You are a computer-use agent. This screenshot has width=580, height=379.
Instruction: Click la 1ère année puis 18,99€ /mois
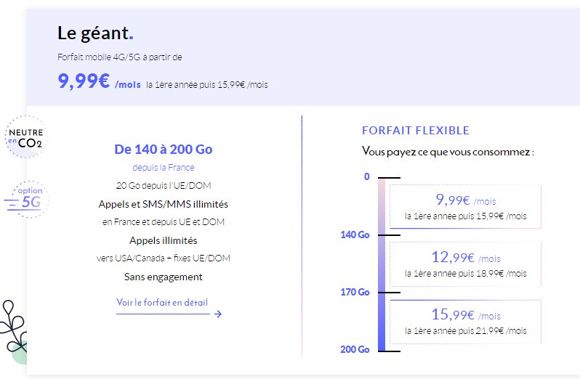[x=465, y=273]
